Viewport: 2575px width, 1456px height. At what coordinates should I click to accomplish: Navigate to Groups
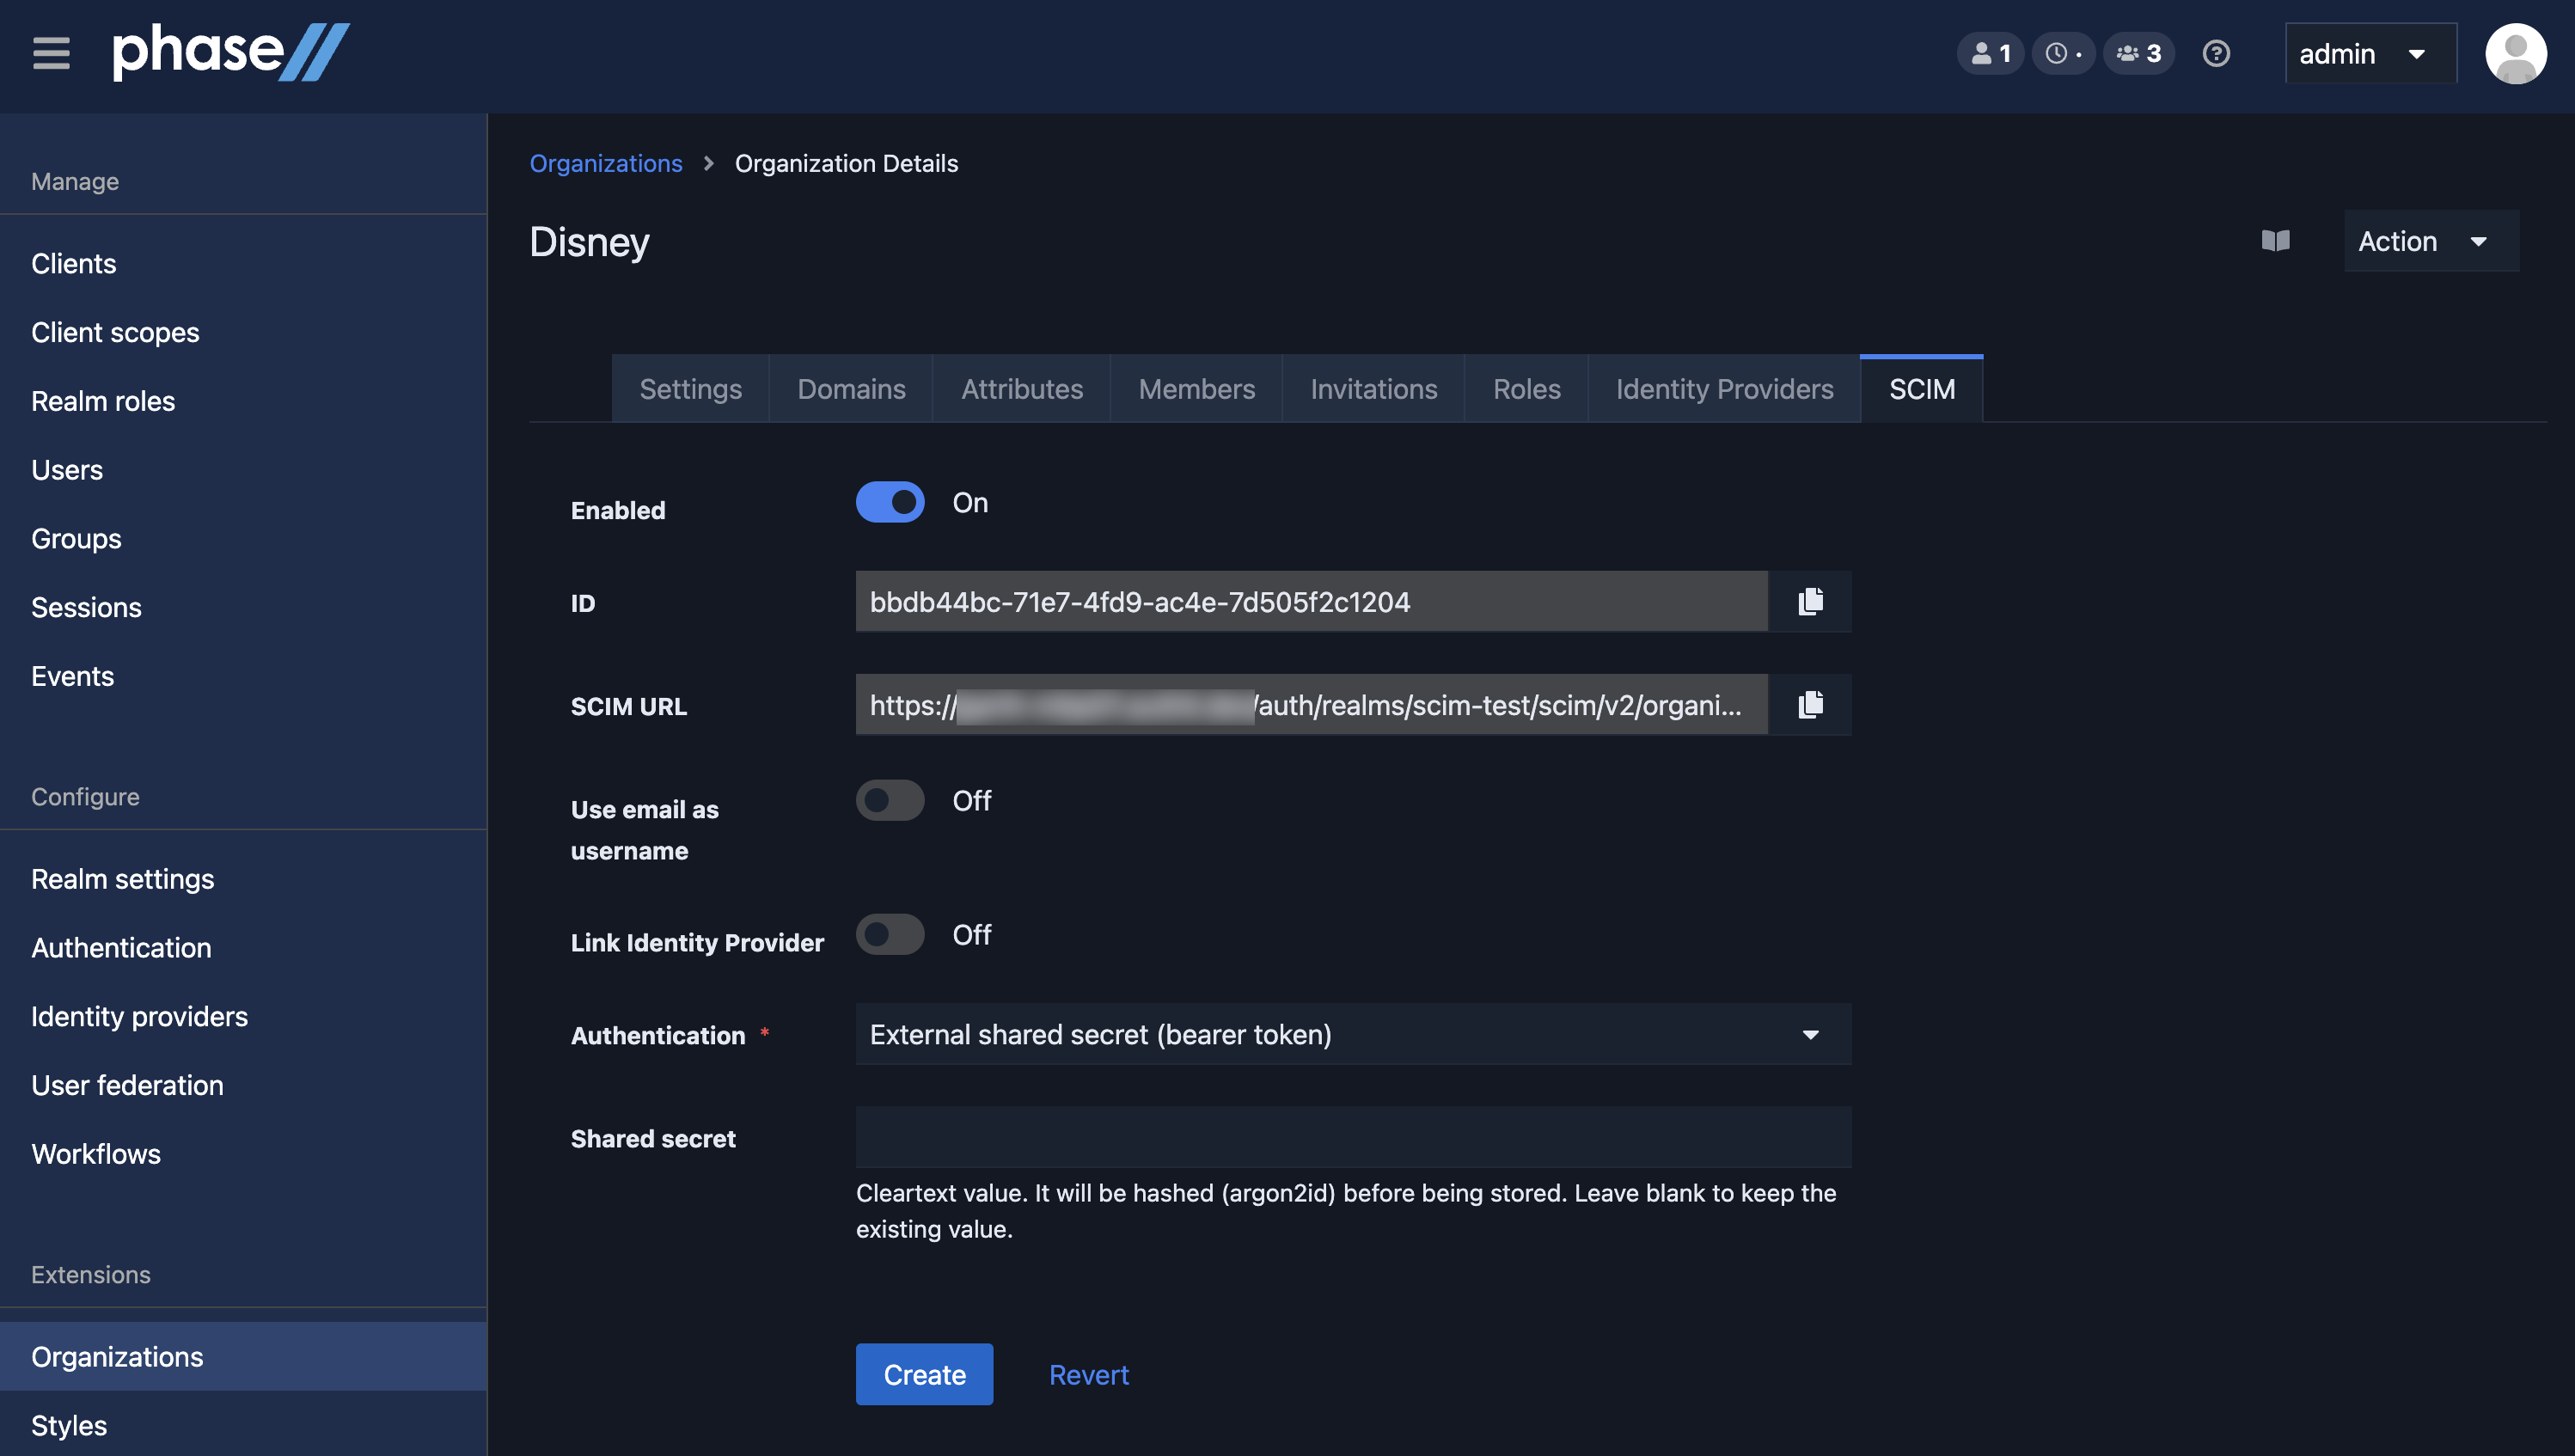click(244, 539)
